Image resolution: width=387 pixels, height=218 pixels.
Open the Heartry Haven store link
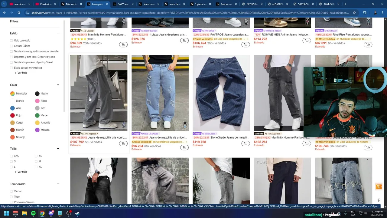coord(150,31)
